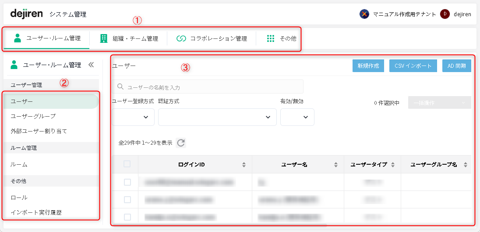Collapse sidebar with double chevron icon
Viewport: 480px width, 232px height.
[x=91, y=65]
